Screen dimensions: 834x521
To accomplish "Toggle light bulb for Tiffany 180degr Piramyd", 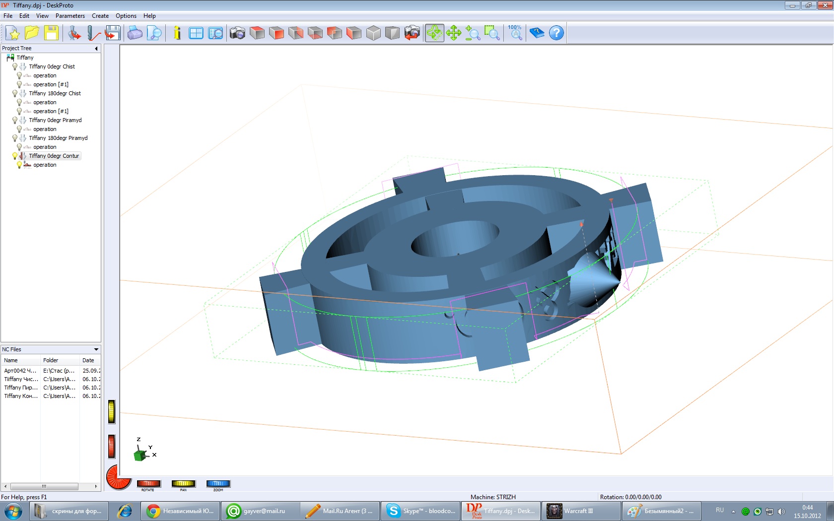I will [15, 138].
